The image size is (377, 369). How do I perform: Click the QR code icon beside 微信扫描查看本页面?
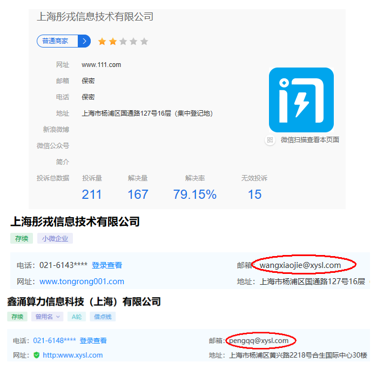tap(270, 140)
